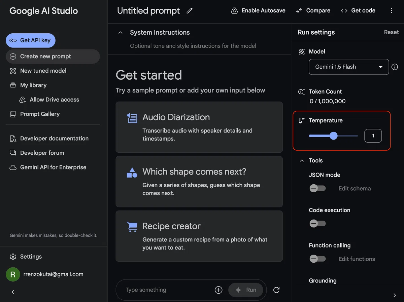Collapse the left sidebar with the arrow
The width and height of the screenshot is (404, 302).
[13, 292]
